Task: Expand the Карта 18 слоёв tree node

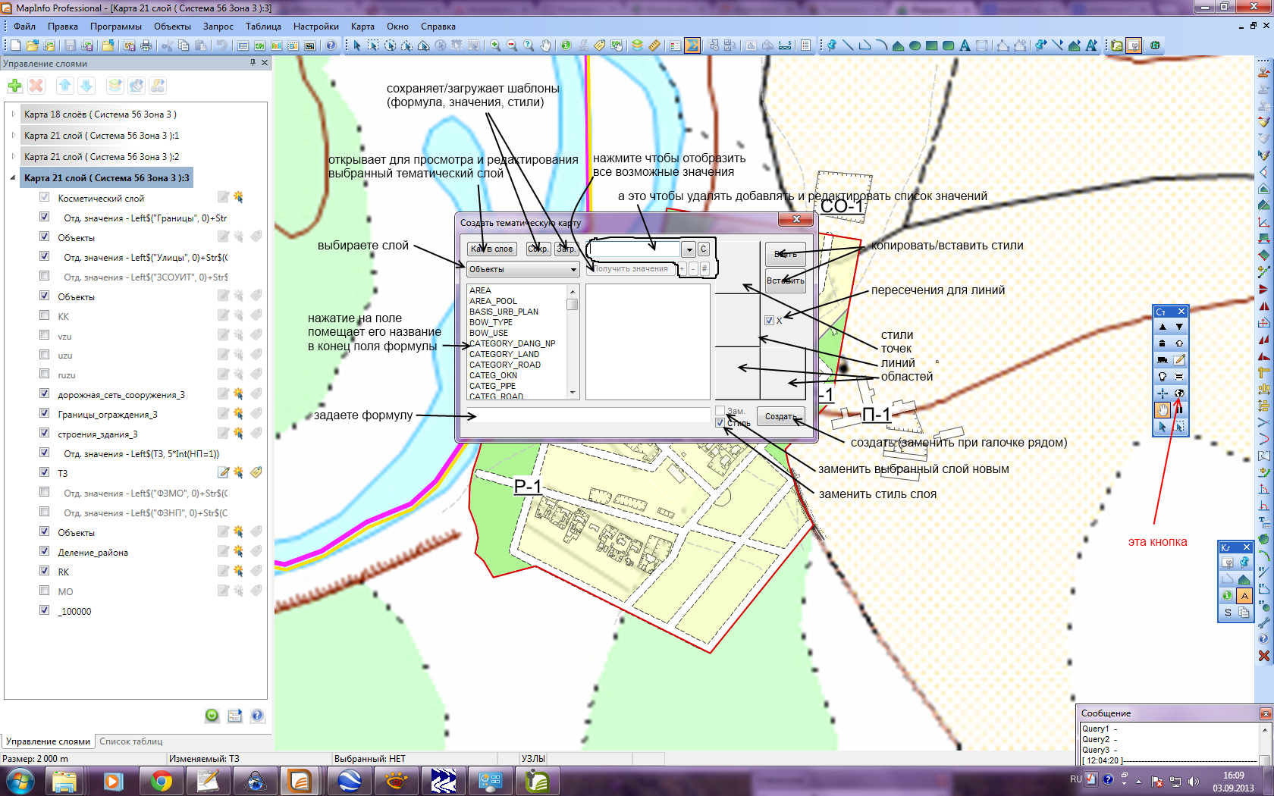Action: point(13,114)
